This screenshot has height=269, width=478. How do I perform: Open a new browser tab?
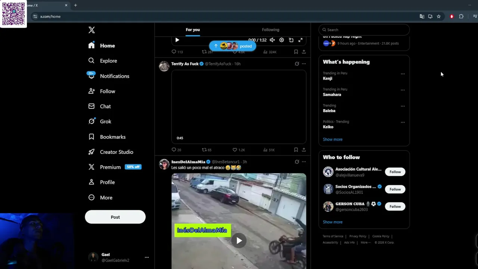point(75,5)
